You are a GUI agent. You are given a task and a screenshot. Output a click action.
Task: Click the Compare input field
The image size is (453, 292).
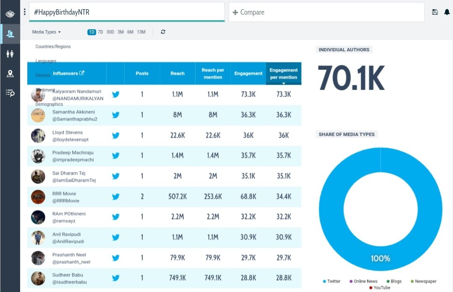coord(326,12)
